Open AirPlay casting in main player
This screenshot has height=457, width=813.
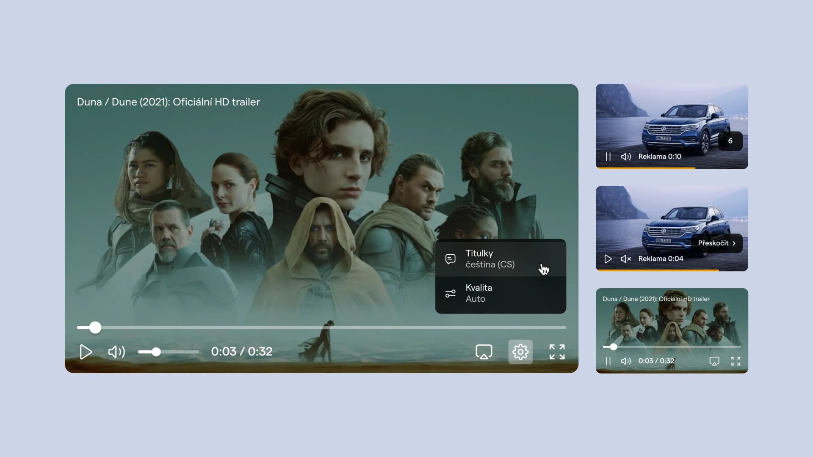(x=484, y=352)
